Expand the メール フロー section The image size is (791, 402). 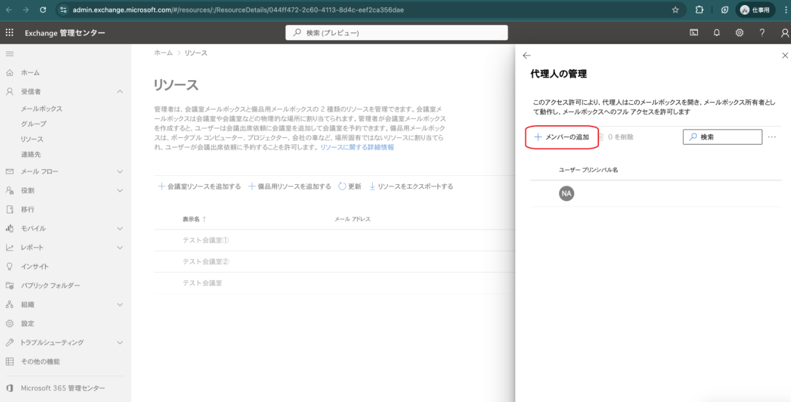(120, 171)
